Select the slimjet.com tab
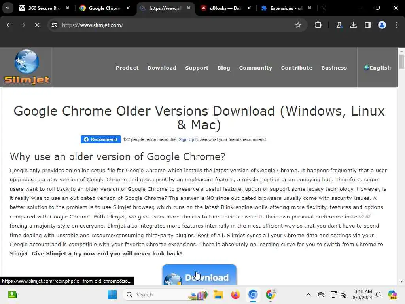This screenshot has height=304, width=405. tap(165, 8)
